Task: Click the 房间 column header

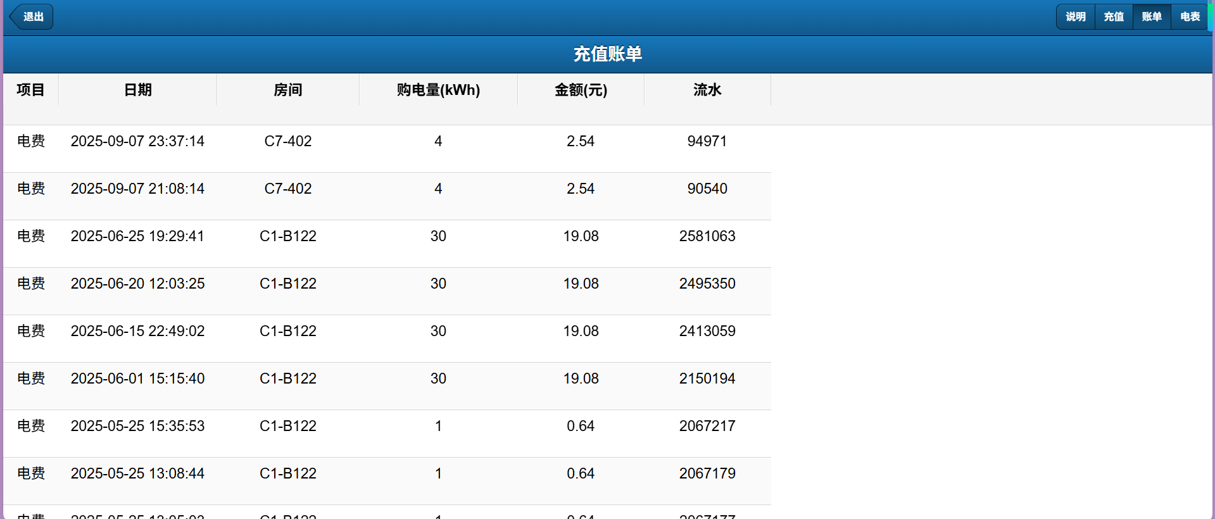Action: [287, 90]
